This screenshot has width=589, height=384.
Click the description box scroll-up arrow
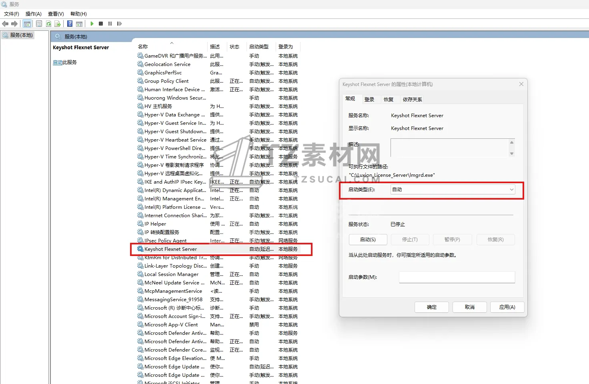point(511,142)
